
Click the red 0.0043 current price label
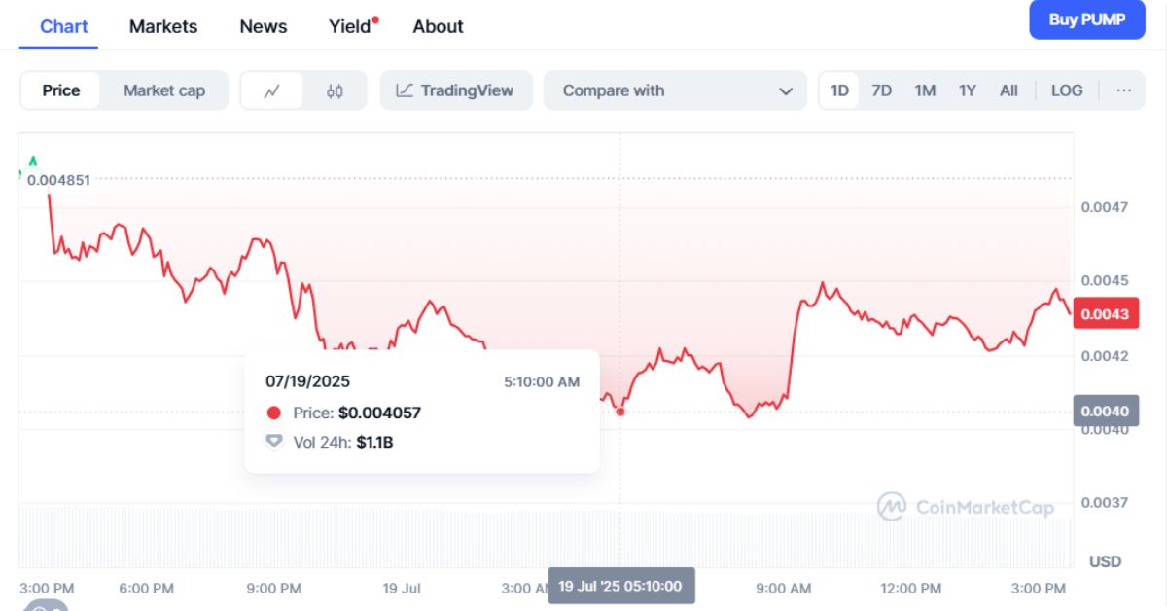click(x=1106, y=314)
